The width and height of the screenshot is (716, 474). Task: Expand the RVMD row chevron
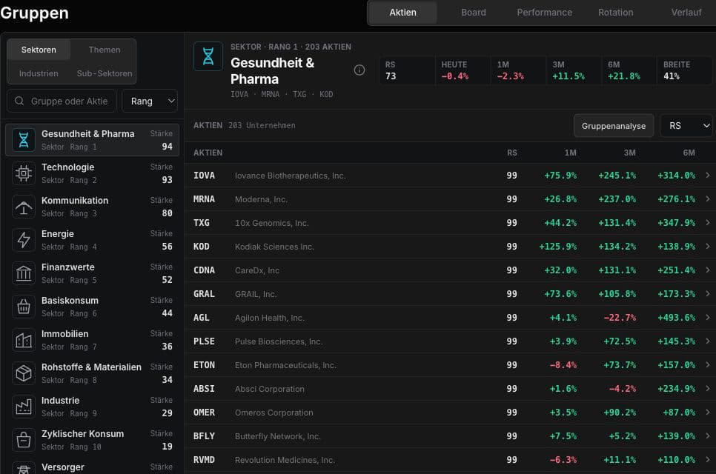coord(707,460)
